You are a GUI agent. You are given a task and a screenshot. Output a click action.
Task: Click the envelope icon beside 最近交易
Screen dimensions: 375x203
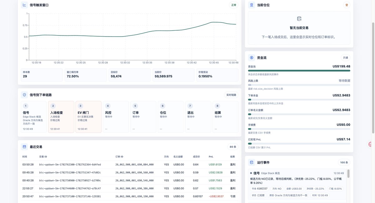coord(24,147)
